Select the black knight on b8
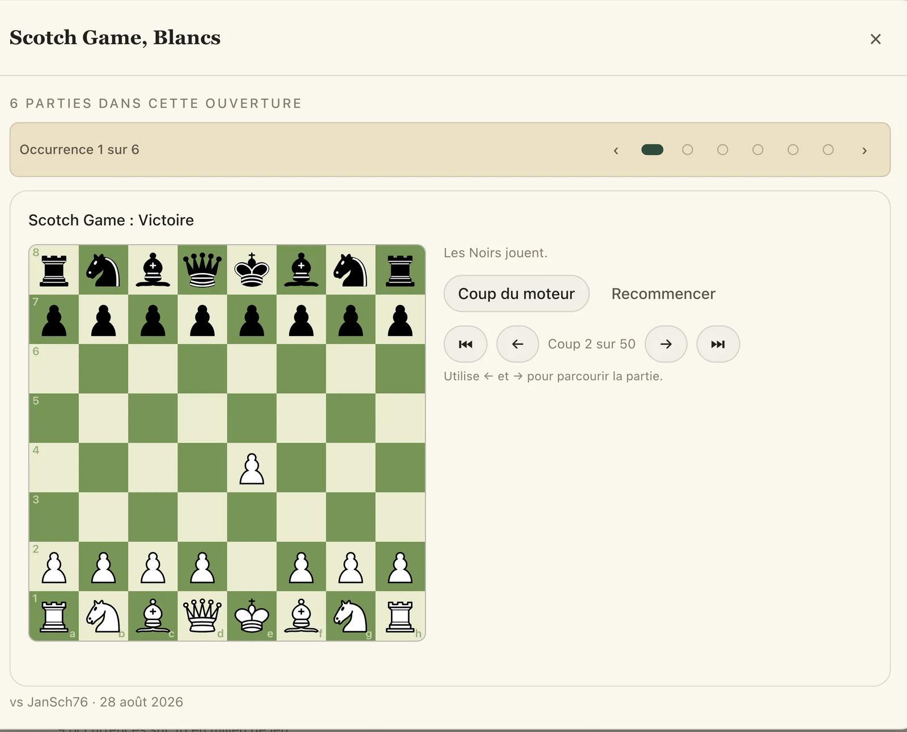907x732 pixels. click(103, 270)
